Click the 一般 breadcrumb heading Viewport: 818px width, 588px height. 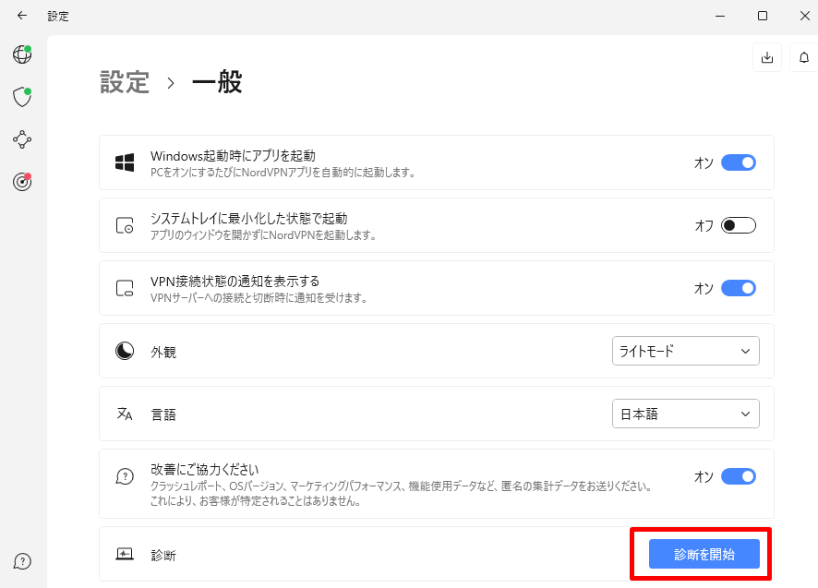(x=217, y=82)
